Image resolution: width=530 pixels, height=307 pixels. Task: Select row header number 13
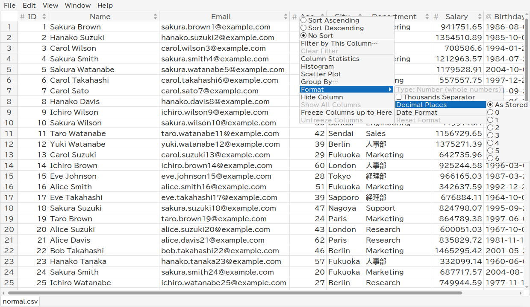coord(9,155)
